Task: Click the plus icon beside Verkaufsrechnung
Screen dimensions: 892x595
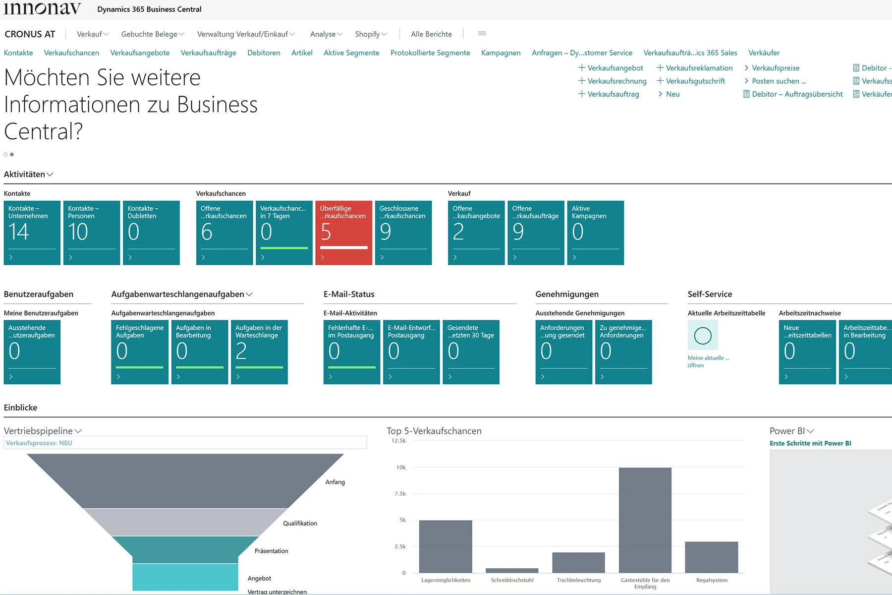Action: tap(582, 81)
